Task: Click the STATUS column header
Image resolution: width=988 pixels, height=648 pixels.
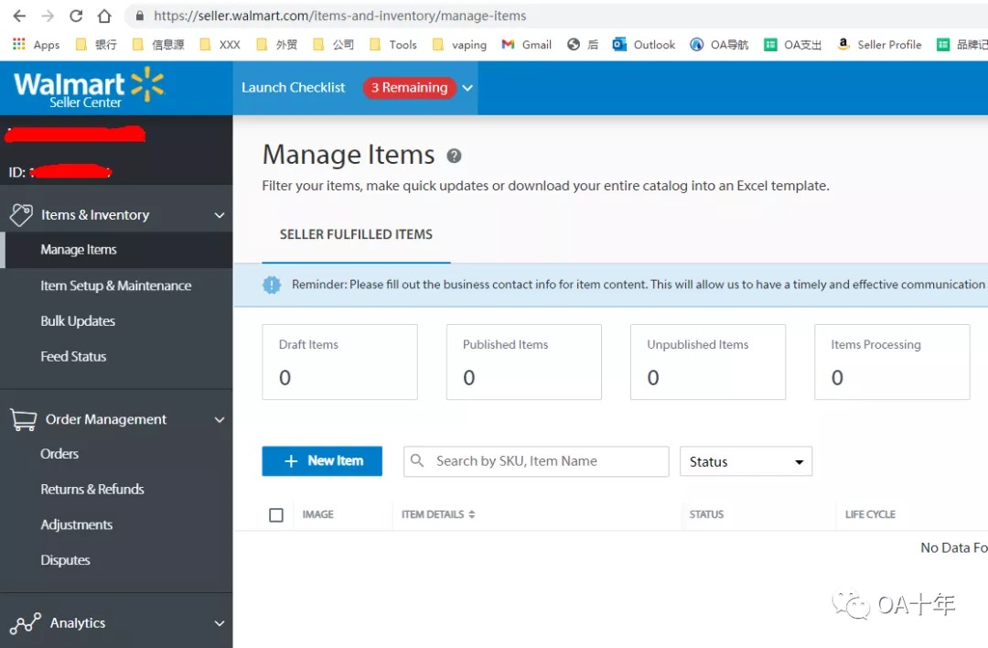Action: tap(706, 514)
